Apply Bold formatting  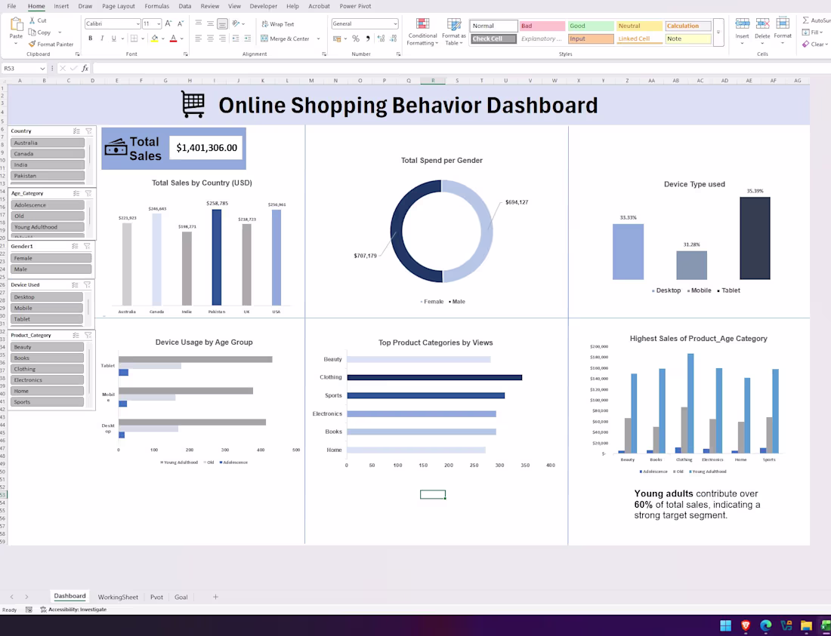click(x=90, y=38)
